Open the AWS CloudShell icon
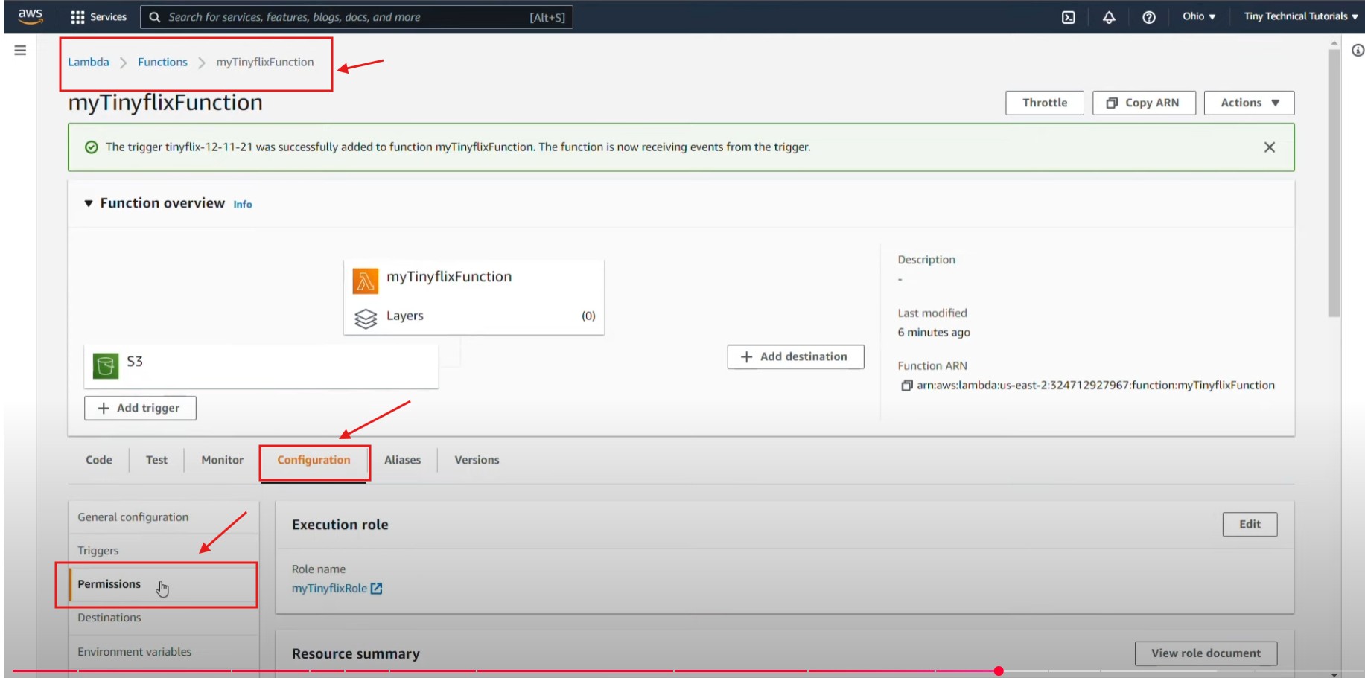 [1068, 17]
